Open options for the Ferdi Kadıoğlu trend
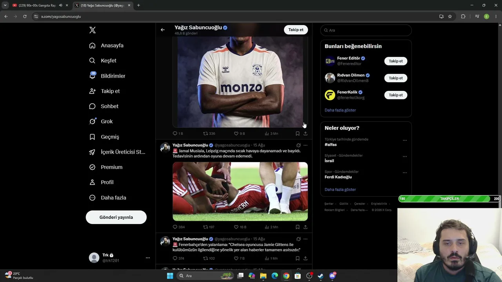502x282 pixels. [x=405, y=173]
